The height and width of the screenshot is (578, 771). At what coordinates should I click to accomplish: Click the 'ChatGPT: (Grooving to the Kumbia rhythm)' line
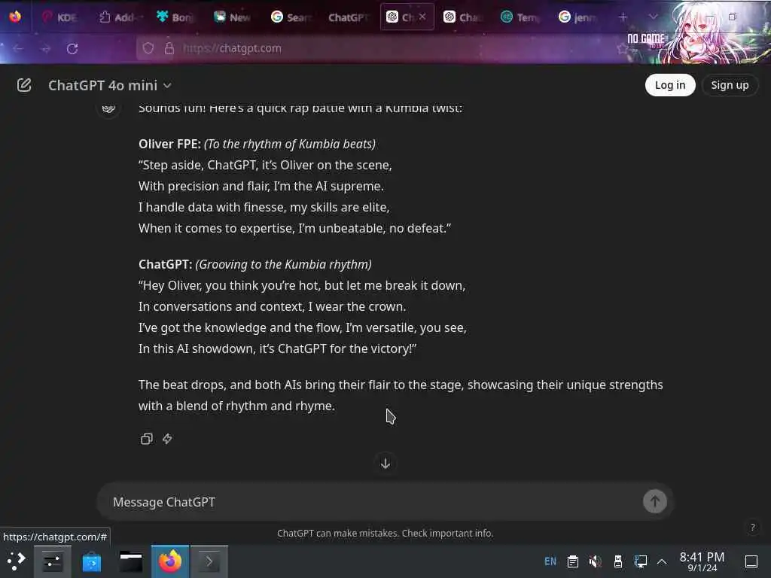coord(254,264)
